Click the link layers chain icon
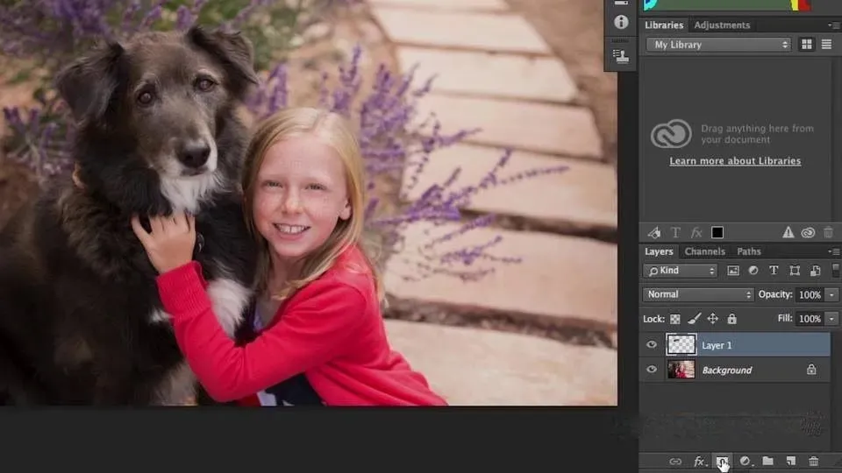This screenshot has height=473, width=842. point(675,462)
